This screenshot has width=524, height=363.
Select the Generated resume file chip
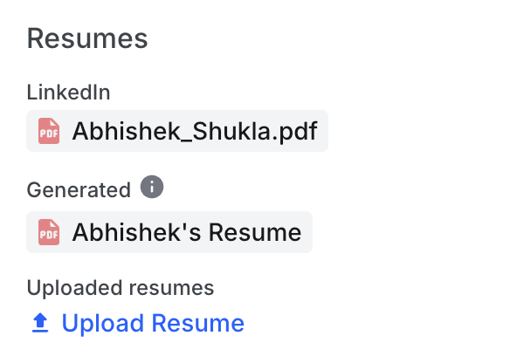(x=169, y=232)
